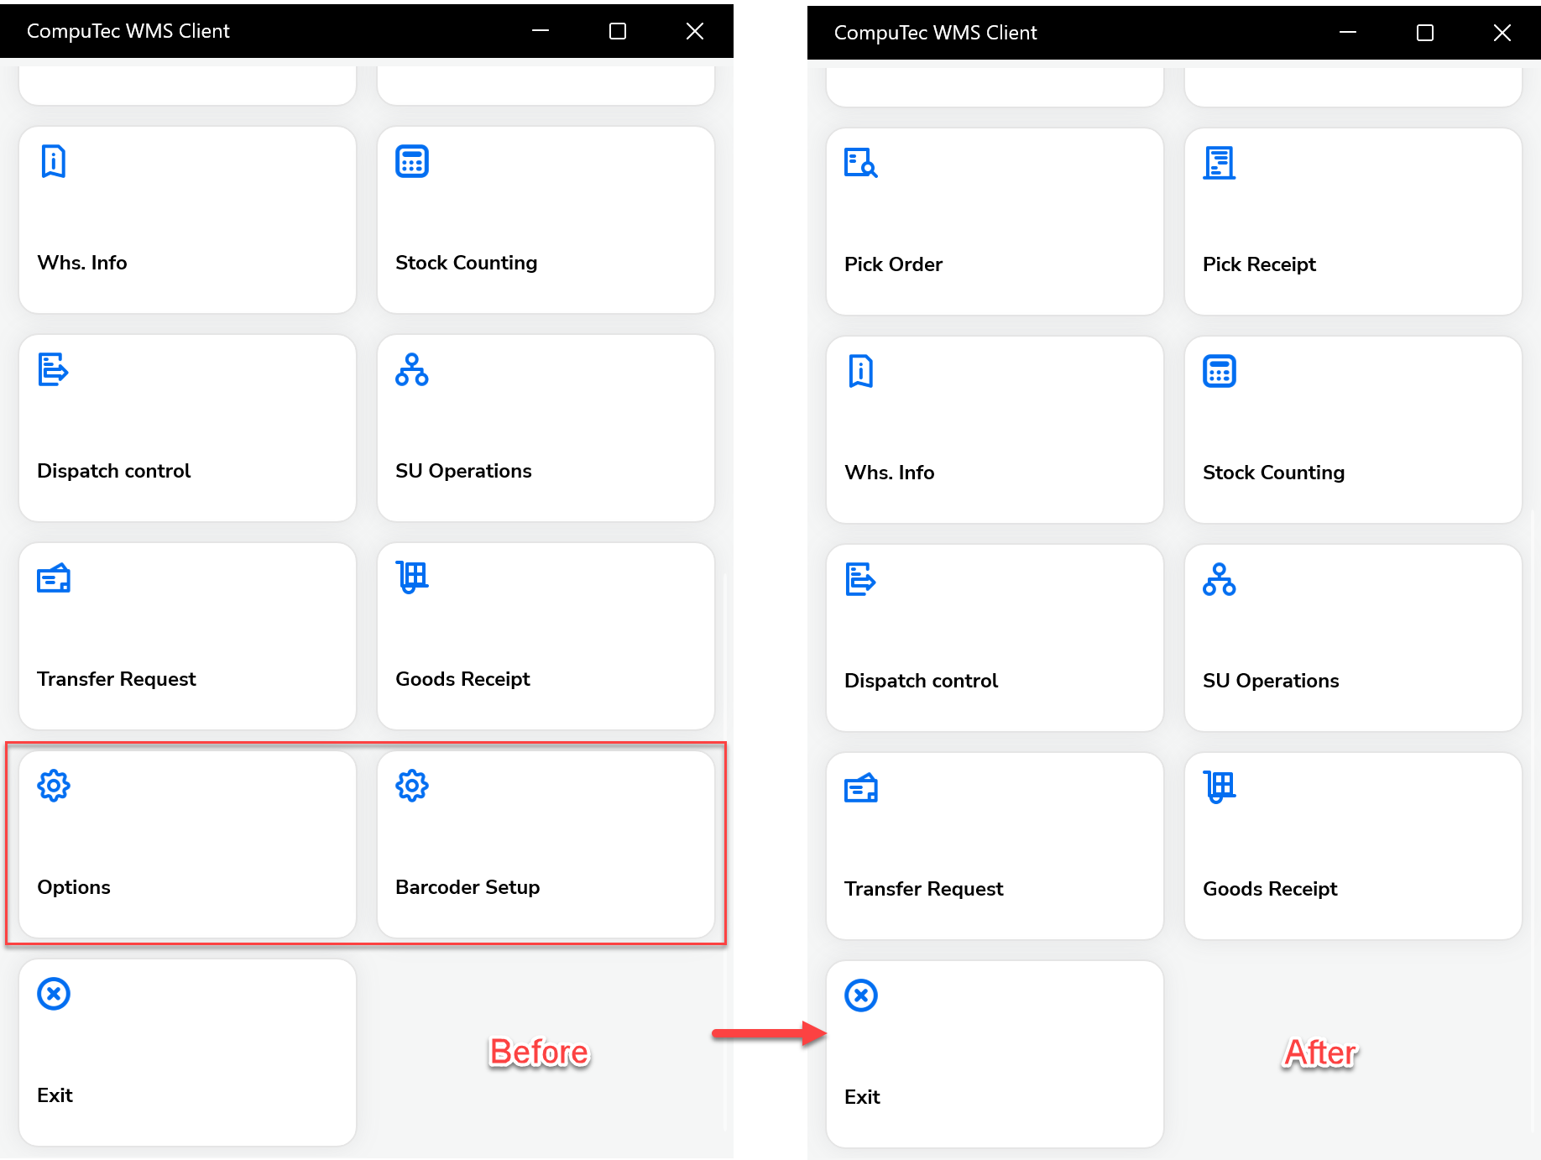Select the Stock Counting calculator icon

411,160
